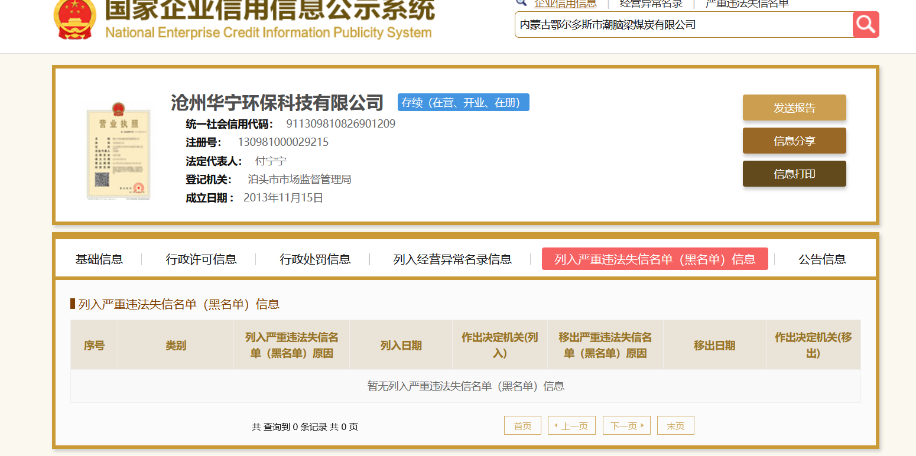Click the 发送报告 button
Screen dimensions: 916x456
(794, 108)
